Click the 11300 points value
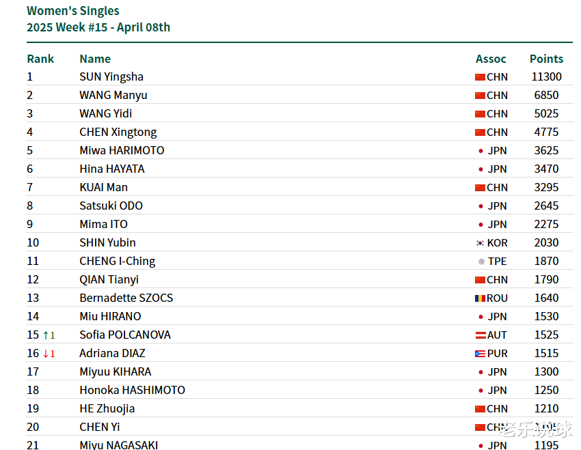The image size is (581, 450). pos(547,76)
